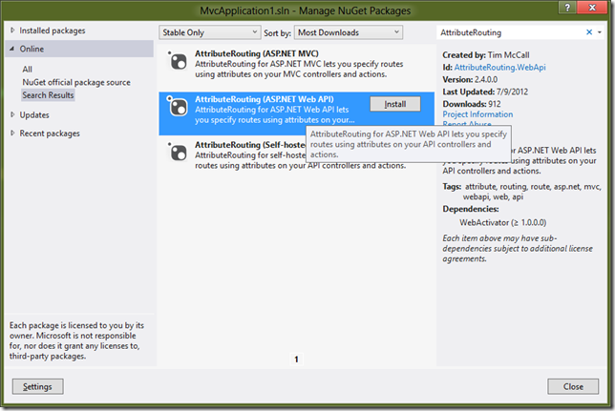Click page number 1 in the pager
This screenshot has height=411, width=615.
(296, 359)
